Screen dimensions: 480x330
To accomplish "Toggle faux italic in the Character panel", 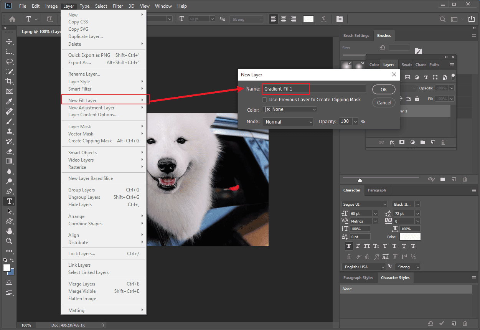I will click(x=358, y=246).
